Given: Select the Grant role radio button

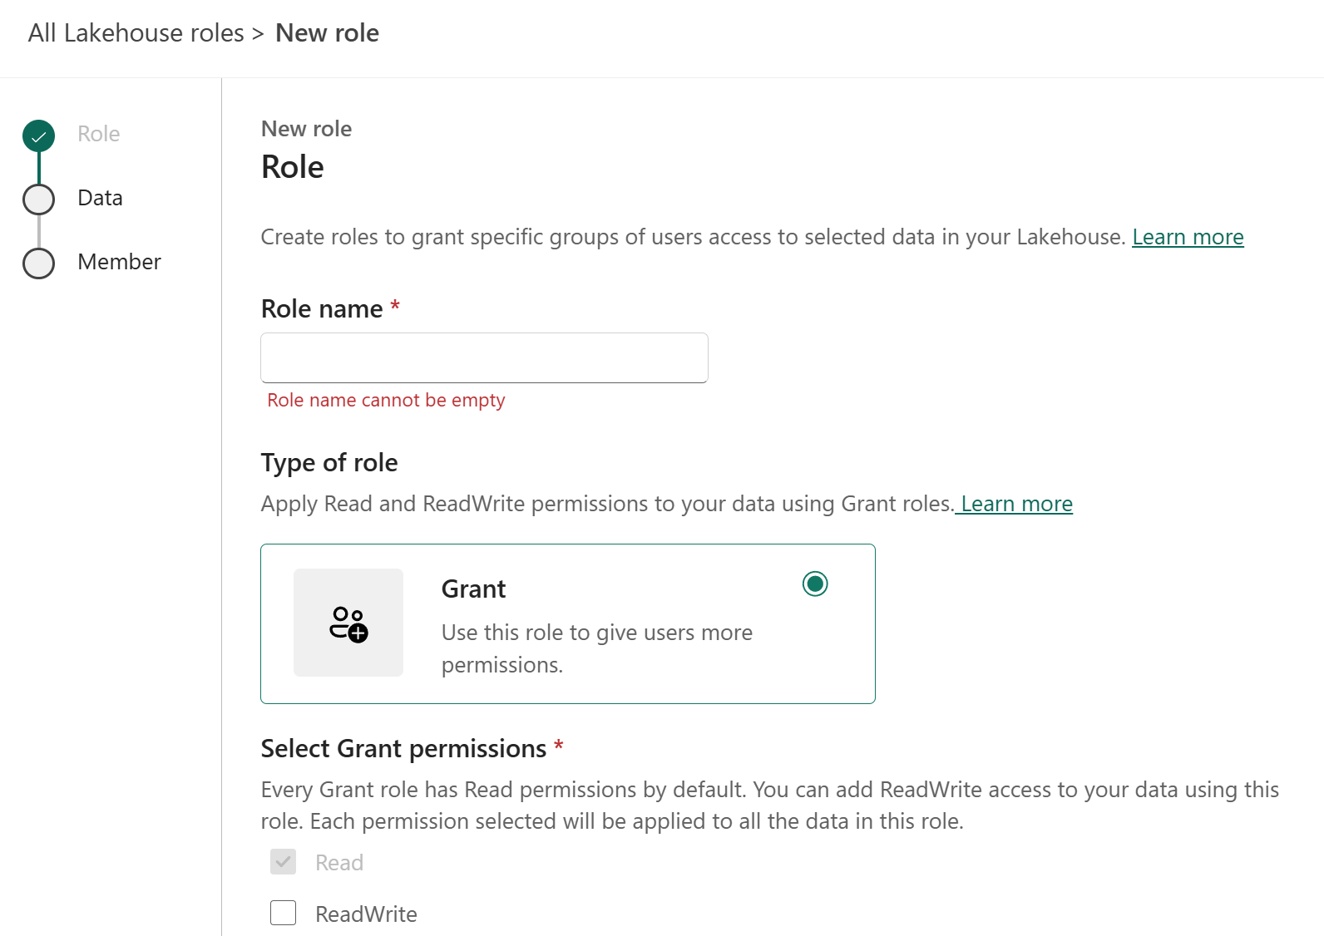Looking at the screenshot, I should 815,584.
